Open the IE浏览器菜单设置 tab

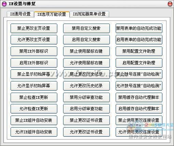click(x=89, y=14)
